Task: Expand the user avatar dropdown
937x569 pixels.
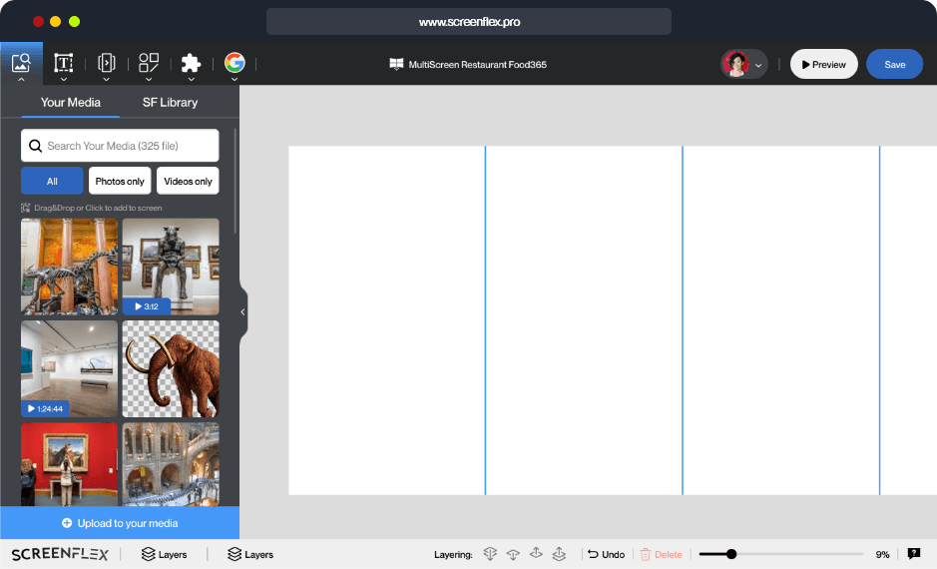Action: pos(758,65)
